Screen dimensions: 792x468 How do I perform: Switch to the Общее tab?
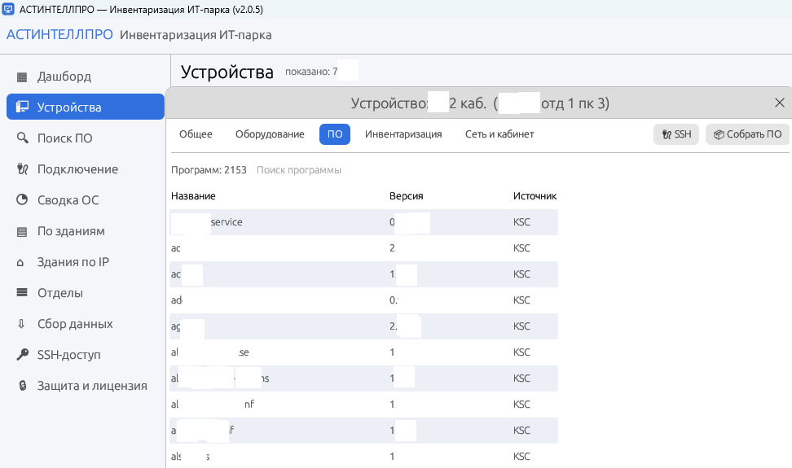coord(196,134)
